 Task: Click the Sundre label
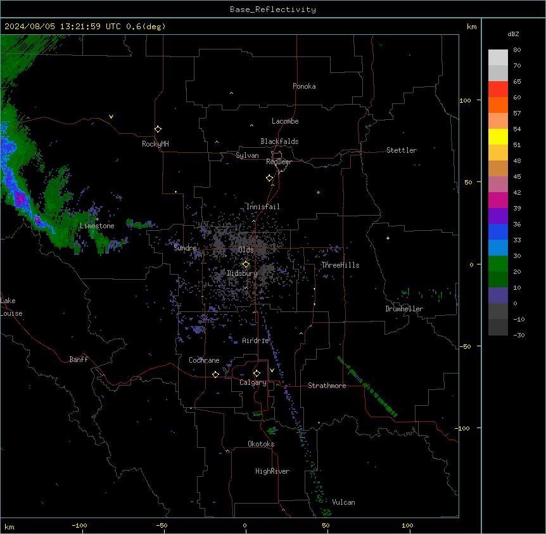(185, 248)
